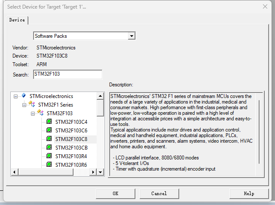The width and height of the screenshot is (275, 205).
Task: Select the STM32F1 Series tree label
Action: [x=55, y=105]
